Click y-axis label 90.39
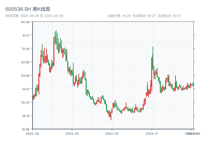Screen dimensions: 215x161 (25, 22)
